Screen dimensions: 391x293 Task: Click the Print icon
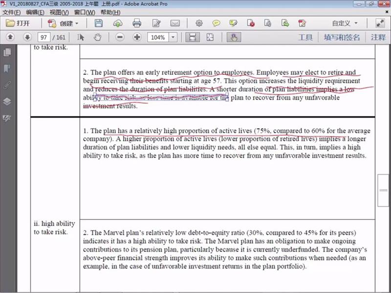tap(137, 23)
